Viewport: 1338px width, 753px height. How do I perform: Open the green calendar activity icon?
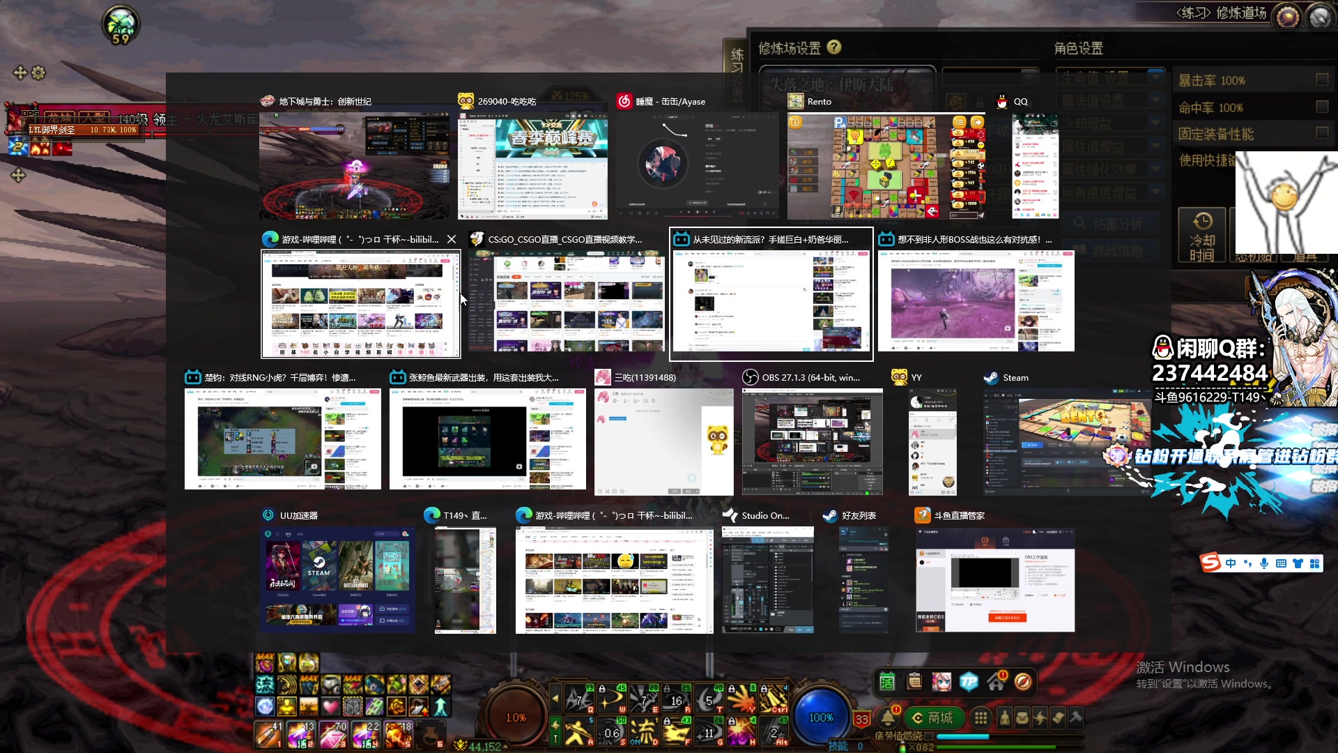pyautogui.click(x=887, y=681)
